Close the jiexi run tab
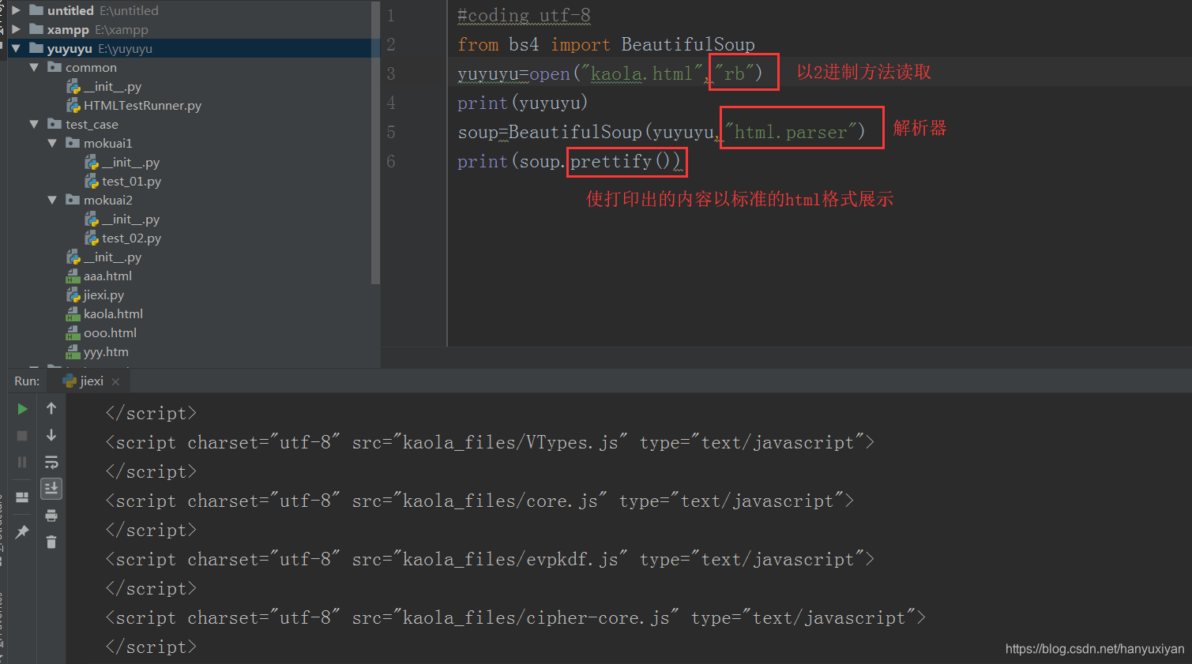This screenshot has height=664, width=1192. 116,381
